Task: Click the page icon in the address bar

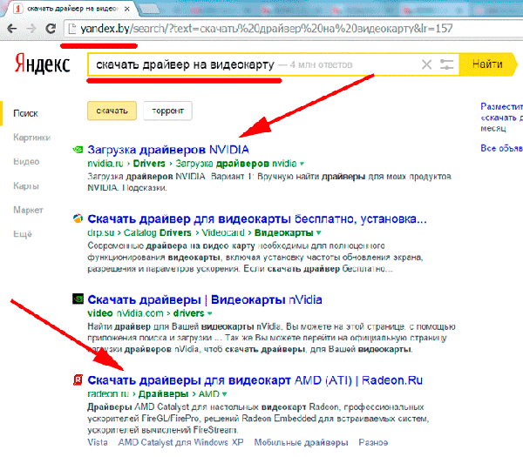Action: [x=72, y=29]
